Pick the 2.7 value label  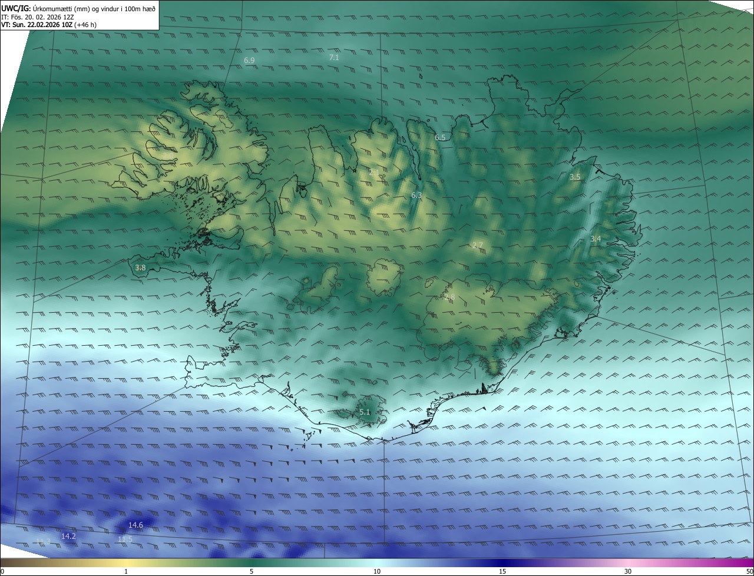click(x=478, y=246)
